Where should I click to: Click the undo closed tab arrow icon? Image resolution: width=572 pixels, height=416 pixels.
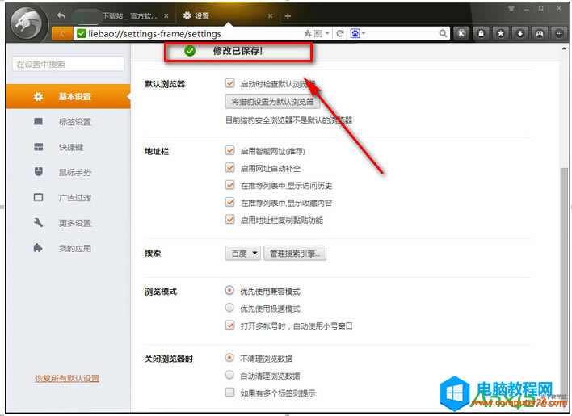[x=61, y=15]
